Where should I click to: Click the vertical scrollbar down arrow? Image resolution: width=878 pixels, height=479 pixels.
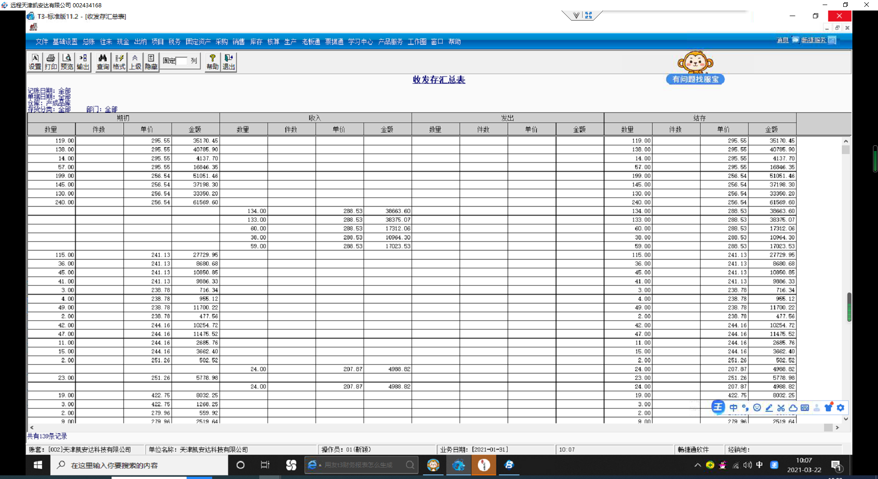[x=846, y=419]
